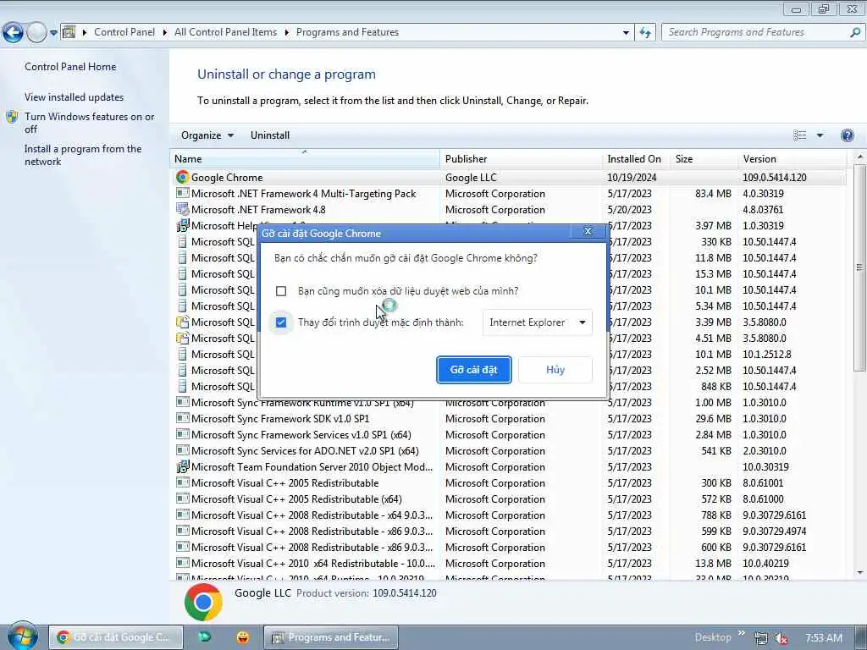The height and width of the screenshot is (650, 867).
Task: Click Programs and Features breadcrumb
Action: (347, 32)
